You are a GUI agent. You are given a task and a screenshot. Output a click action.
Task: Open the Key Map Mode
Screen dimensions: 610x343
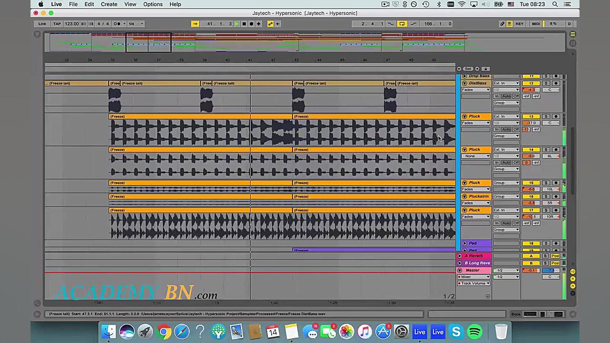519,24
